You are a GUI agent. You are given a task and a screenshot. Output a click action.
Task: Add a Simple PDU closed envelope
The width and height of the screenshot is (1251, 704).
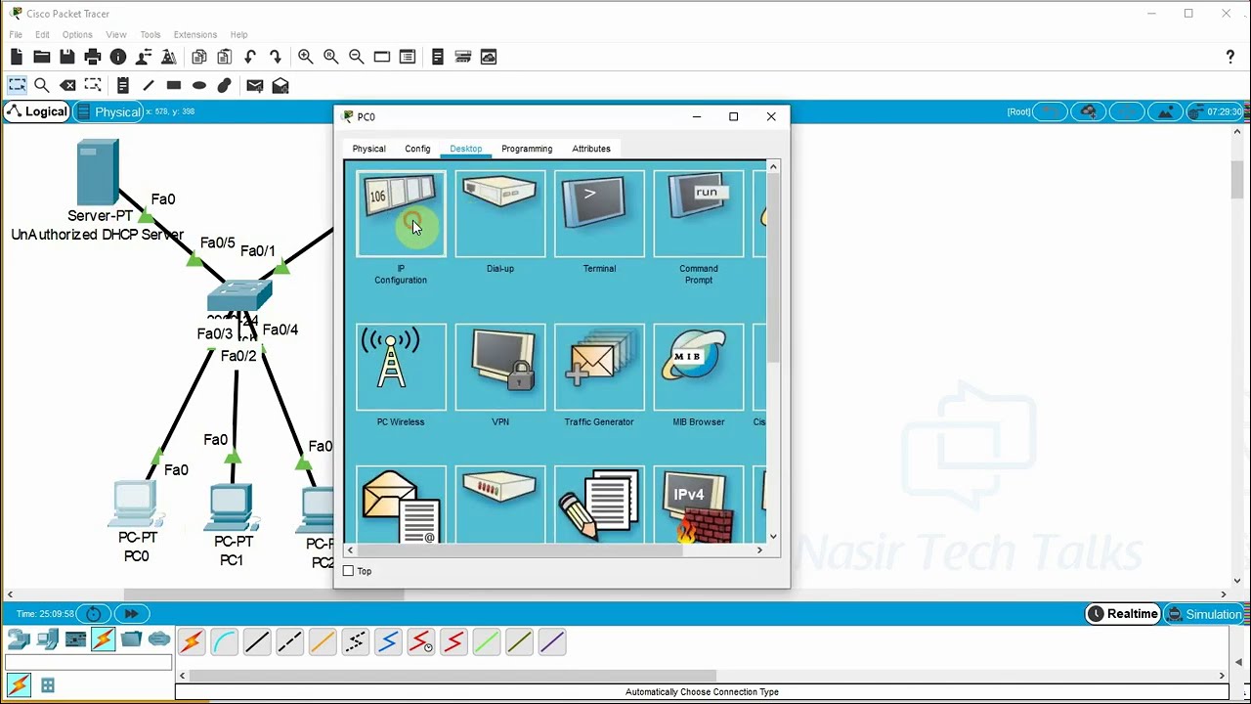pos(255,85)
